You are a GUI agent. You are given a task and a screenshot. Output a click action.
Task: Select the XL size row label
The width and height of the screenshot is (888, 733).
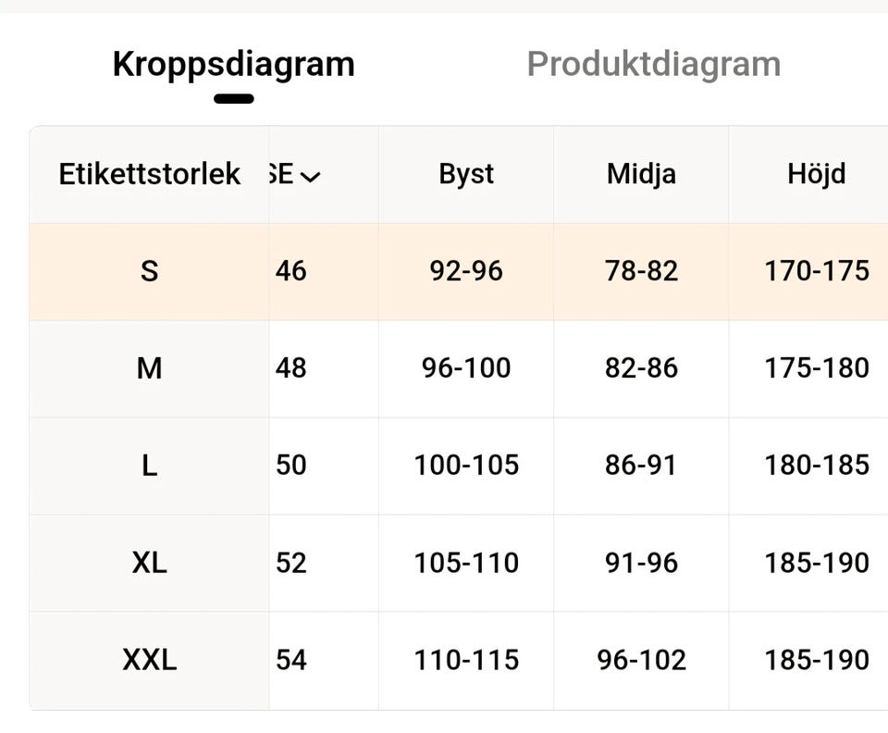coord(149,563)
